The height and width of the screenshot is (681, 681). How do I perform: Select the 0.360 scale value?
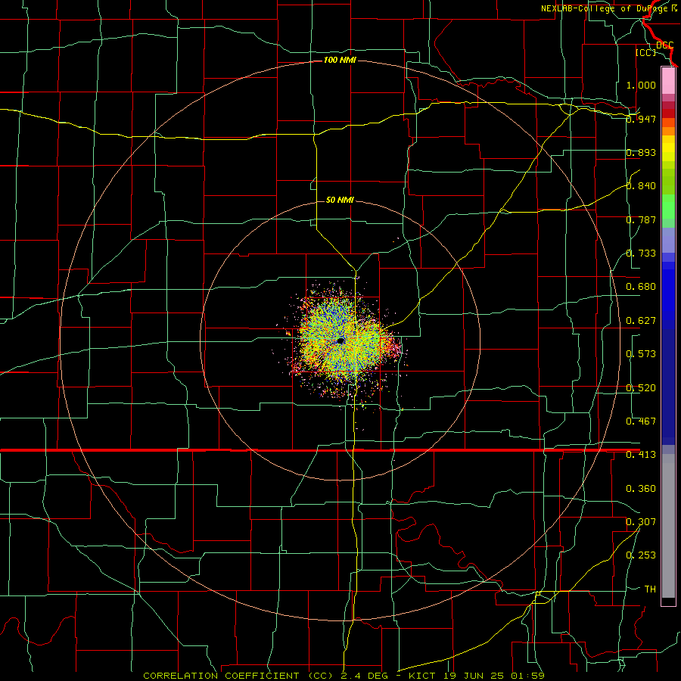coord(641,489)
